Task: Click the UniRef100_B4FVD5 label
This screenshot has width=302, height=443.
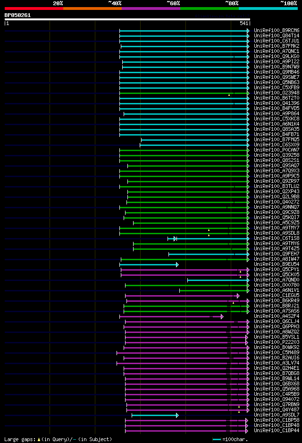Action: [x=277, y=109]
